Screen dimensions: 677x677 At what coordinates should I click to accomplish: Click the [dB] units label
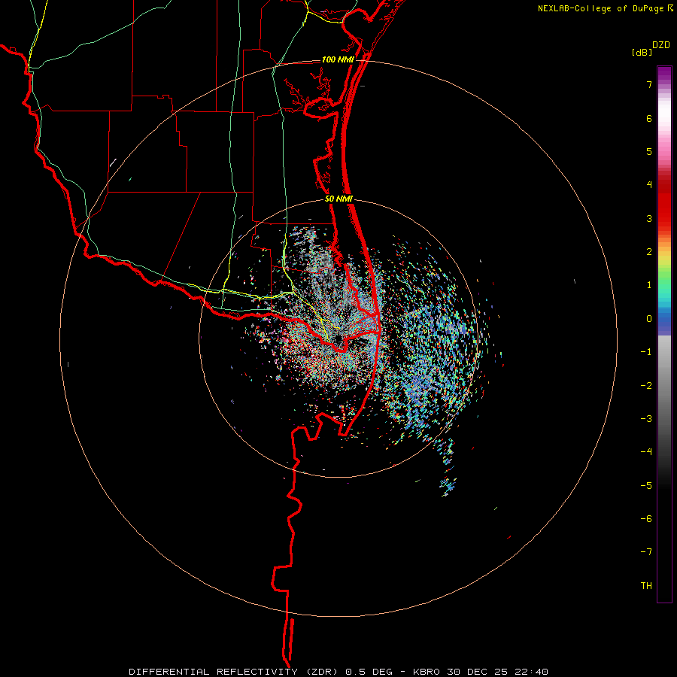[x=642, y=52]
